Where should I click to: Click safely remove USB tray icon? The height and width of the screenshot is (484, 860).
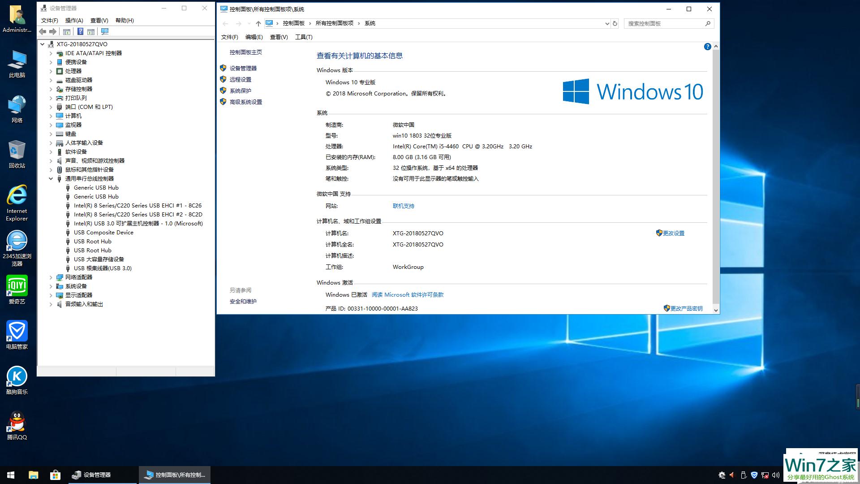744,475
